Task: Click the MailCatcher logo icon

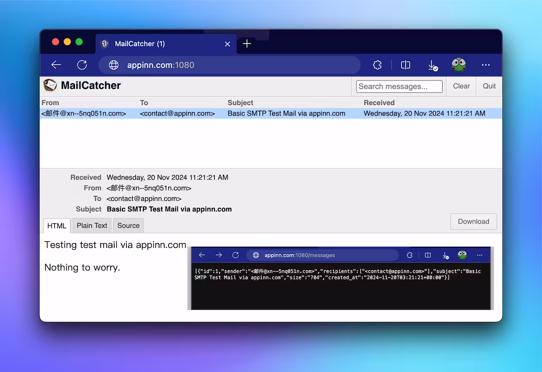Action: [50, 85]
